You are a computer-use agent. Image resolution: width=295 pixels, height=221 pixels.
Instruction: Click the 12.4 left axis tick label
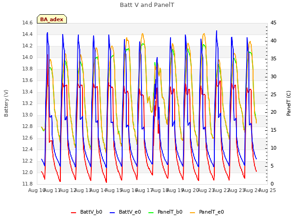pos(27,149)
